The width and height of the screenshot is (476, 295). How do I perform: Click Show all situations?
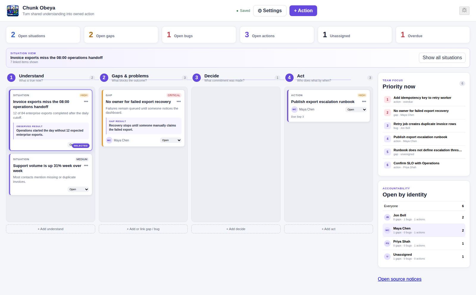pyautogui.click(x=442, y=58)
